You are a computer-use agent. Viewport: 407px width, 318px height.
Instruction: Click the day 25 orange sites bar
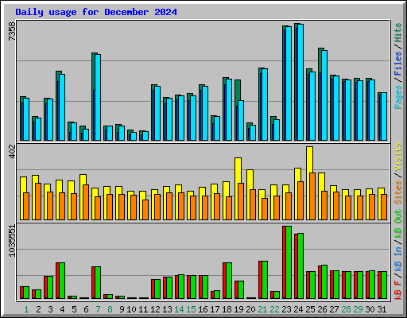point(312,196)
